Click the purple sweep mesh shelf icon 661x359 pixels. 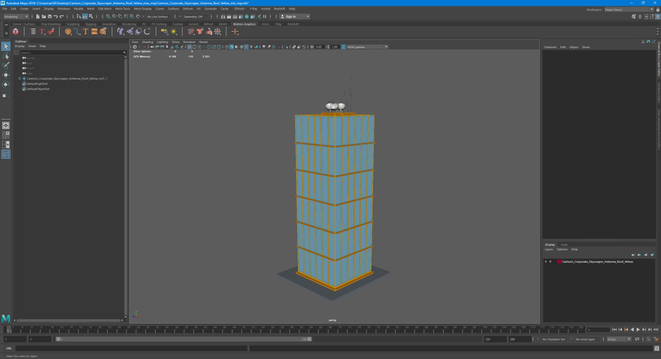[120, 32]
